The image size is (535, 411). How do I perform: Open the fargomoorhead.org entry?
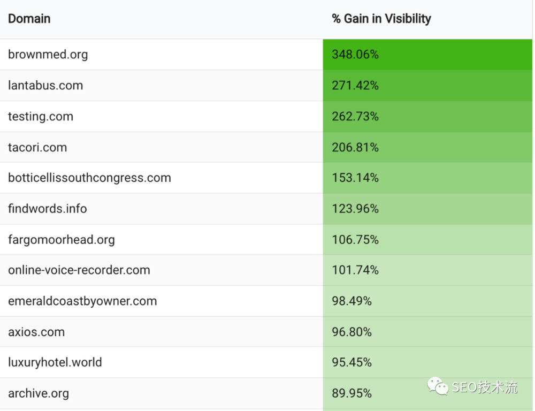coord(62,240)
